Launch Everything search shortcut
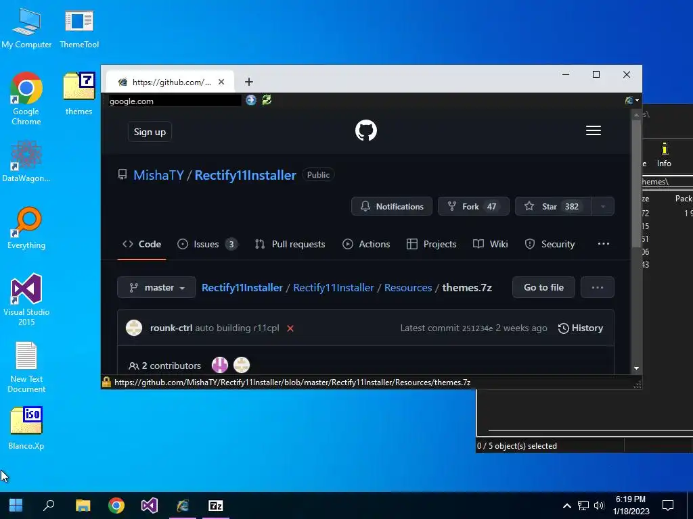The image size is (693, 519). pyautogui.click(x=26, y=228)
